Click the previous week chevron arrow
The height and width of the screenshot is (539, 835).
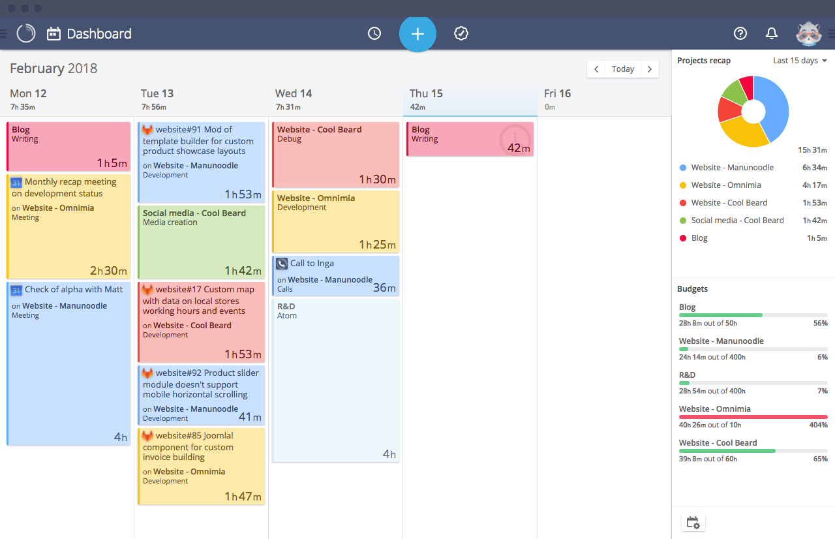point(596,69)
